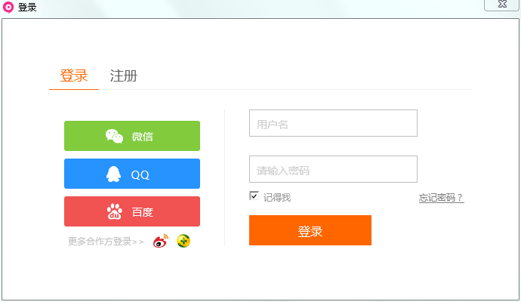Click the app logo in title bar
This screenshot has width=521, height=302.
[x=8, y=7]
